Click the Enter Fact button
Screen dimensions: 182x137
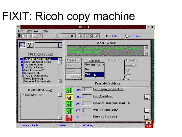[x=74, y=60]
